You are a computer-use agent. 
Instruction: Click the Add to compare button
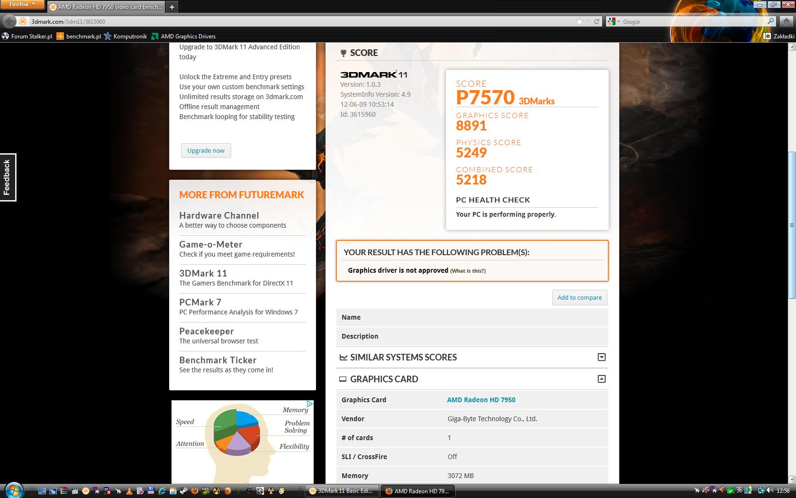tap(579, 297)
